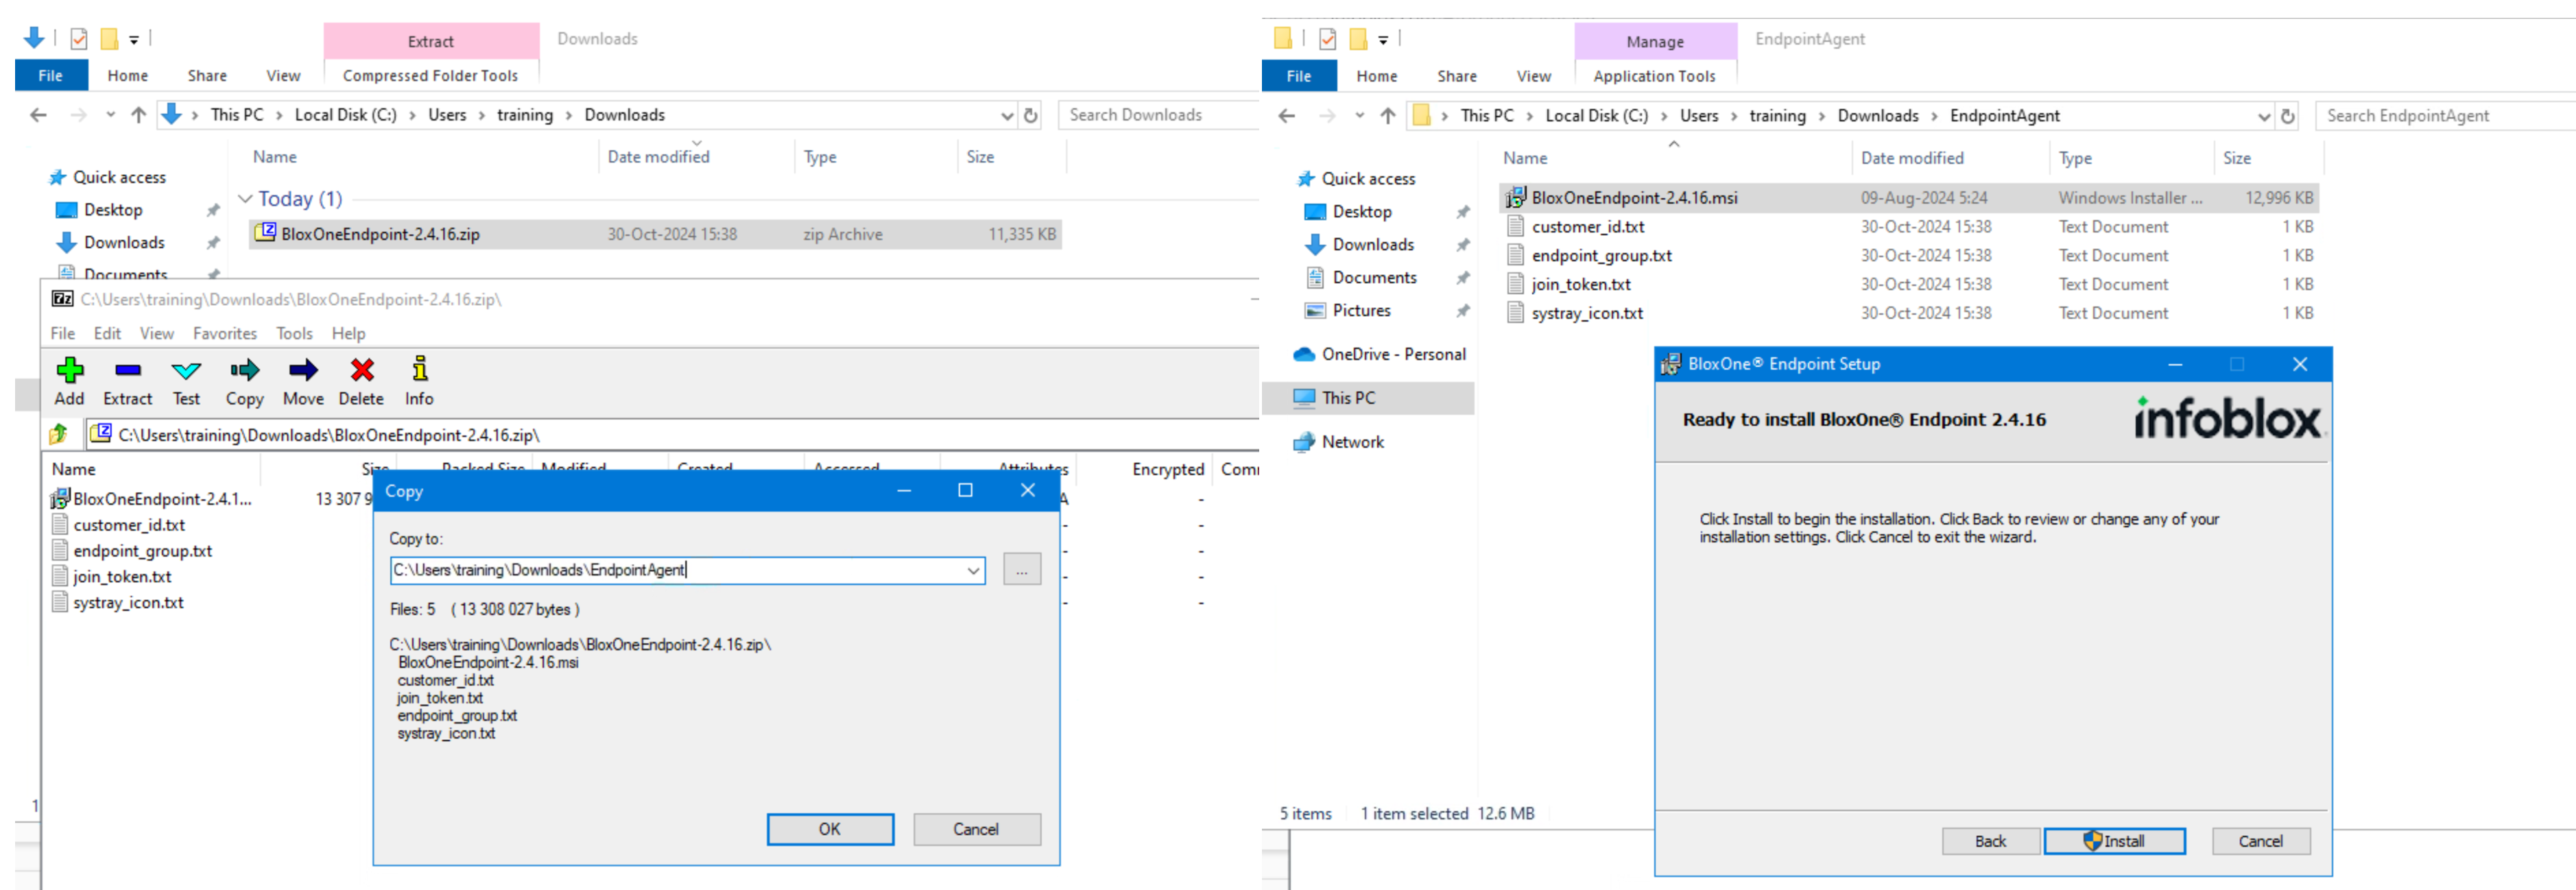This screenshot has height=890, width=2576.
Task: Open Application Tools tab in EndpointAgent window
Action: click(x=1654, y=76)
